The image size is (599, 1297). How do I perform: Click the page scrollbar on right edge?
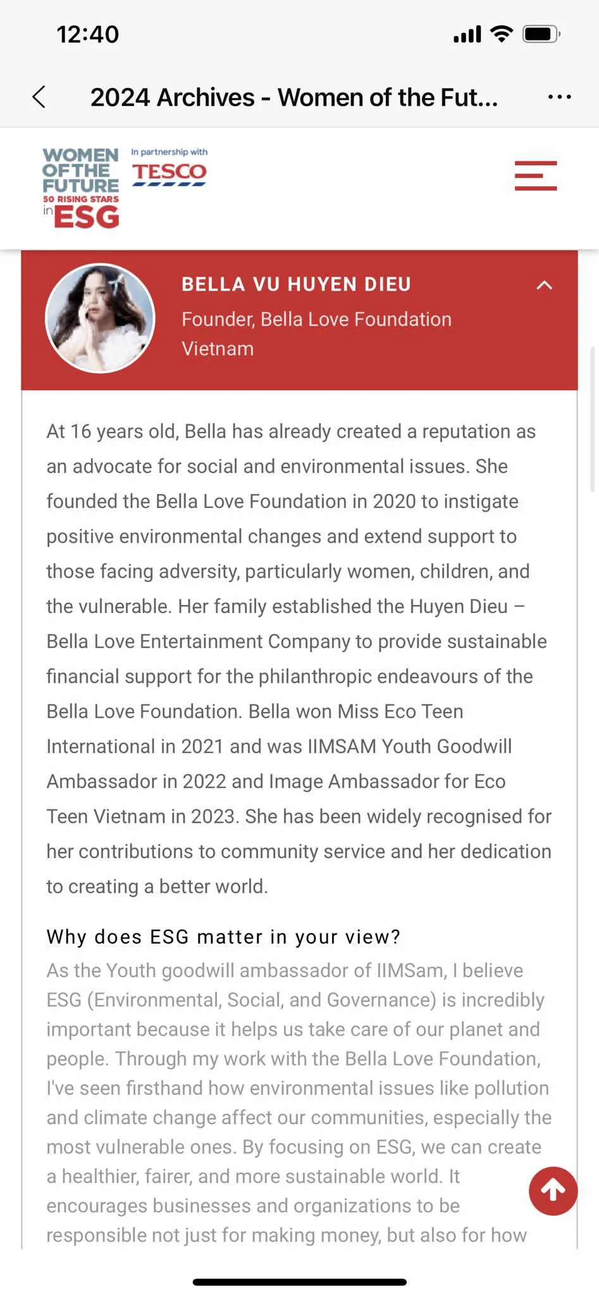coord(593,418)
